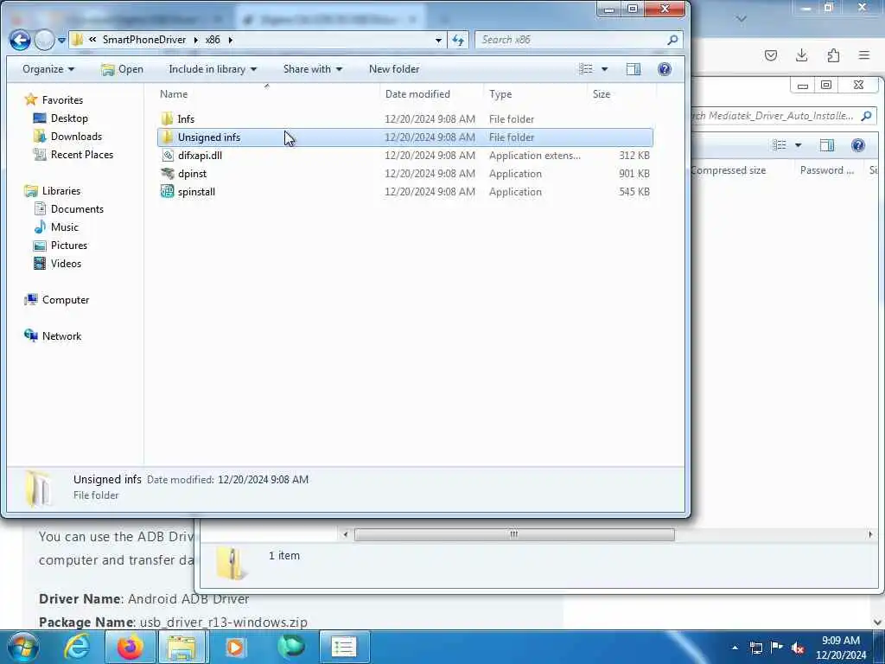Click the search magnifier icon in x86 window

(672, 40)
